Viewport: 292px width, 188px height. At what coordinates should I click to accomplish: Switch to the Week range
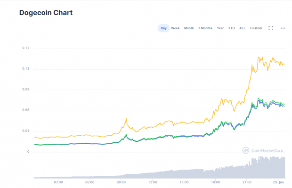click(175, 28)
